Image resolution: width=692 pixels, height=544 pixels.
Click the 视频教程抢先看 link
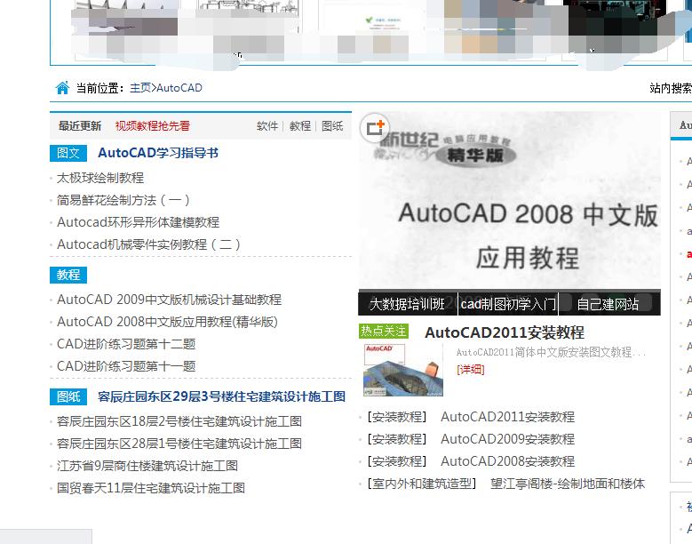(x=153, y=126)
